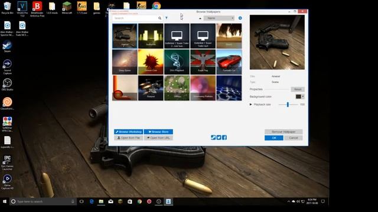Open Alan Walker Spectre audio file
The width and height of the screenshot is (378, 212).
point(7,29)
